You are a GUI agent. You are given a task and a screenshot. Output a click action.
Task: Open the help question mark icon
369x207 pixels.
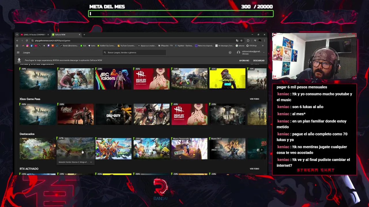point(230,53)
